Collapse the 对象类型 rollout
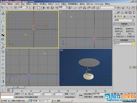Image resolution: width=137 pixels, height=103 pixels. point(124,24)
